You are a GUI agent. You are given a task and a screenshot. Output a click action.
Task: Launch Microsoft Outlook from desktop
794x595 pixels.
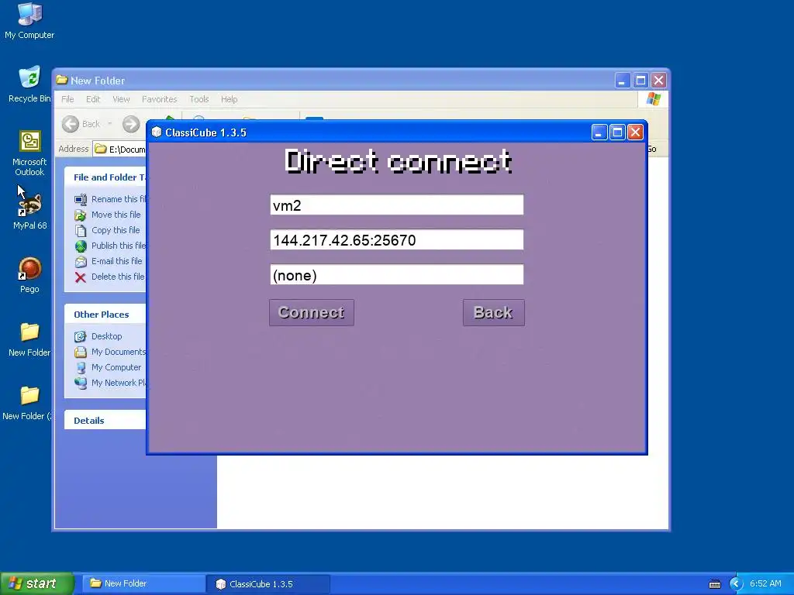29,153
